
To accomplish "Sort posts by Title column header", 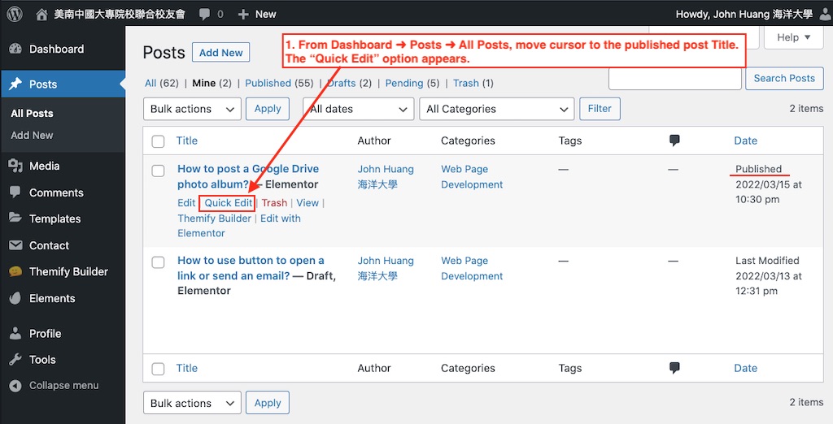I will pyautogui.click(x=187, y=141).
